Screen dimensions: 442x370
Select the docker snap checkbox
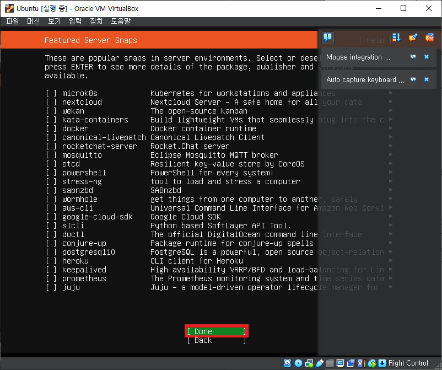tap(51, 128)
